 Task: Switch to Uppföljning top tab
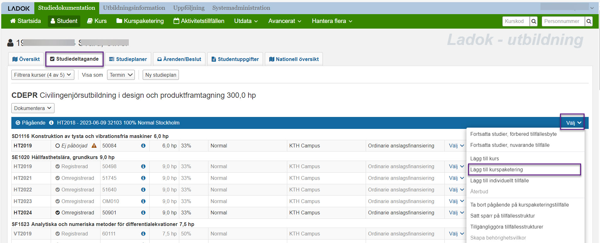coord(189,8)
